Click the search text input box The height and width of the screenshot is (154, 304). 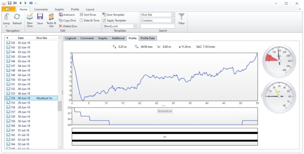tap(157, 26)
